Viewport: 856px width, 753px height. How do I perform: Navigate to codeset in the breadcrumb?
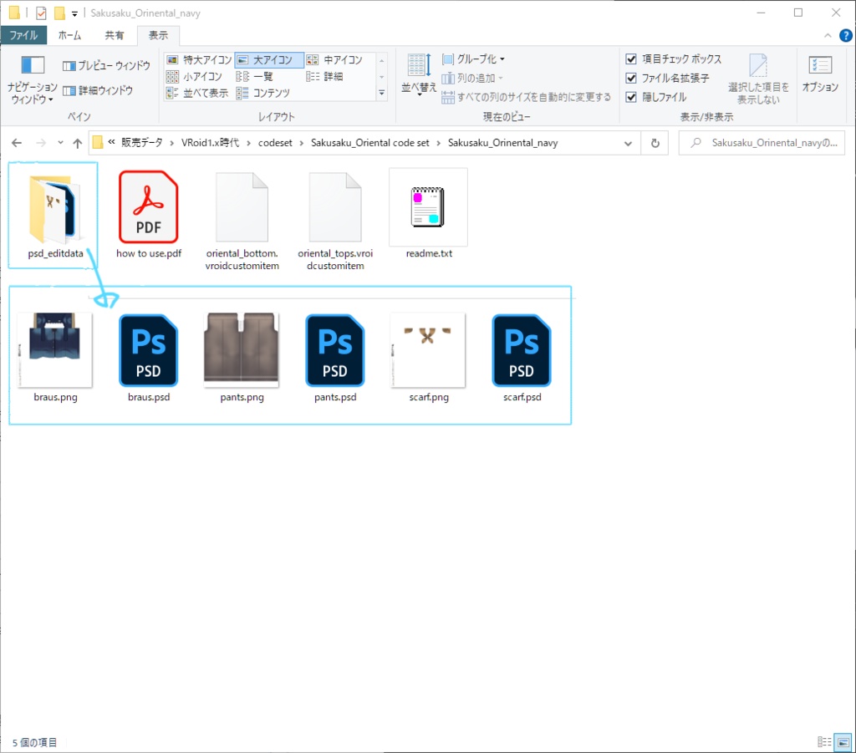pos(275,143)
